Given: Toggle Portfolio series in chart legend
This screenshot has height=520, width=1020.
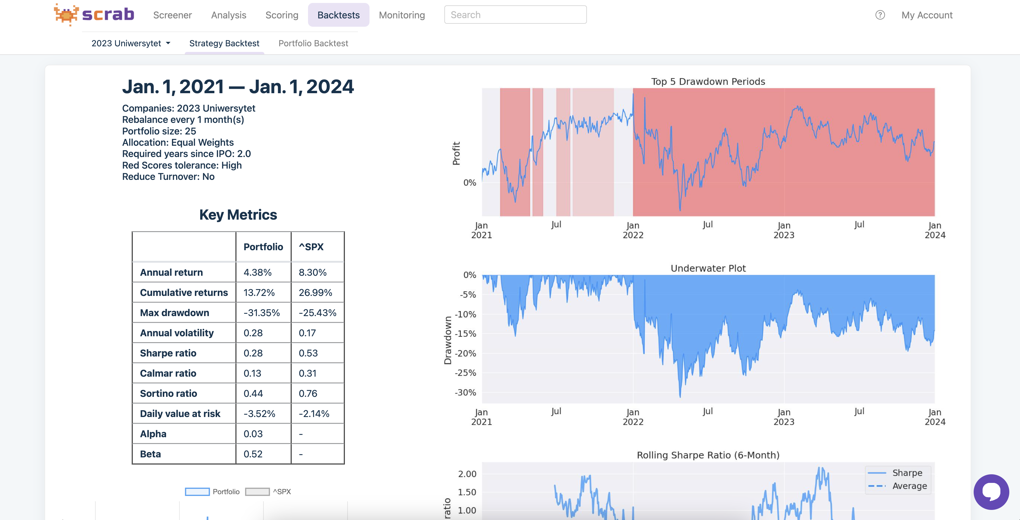Looking at the screenshot, I should (x=226, y=492).
